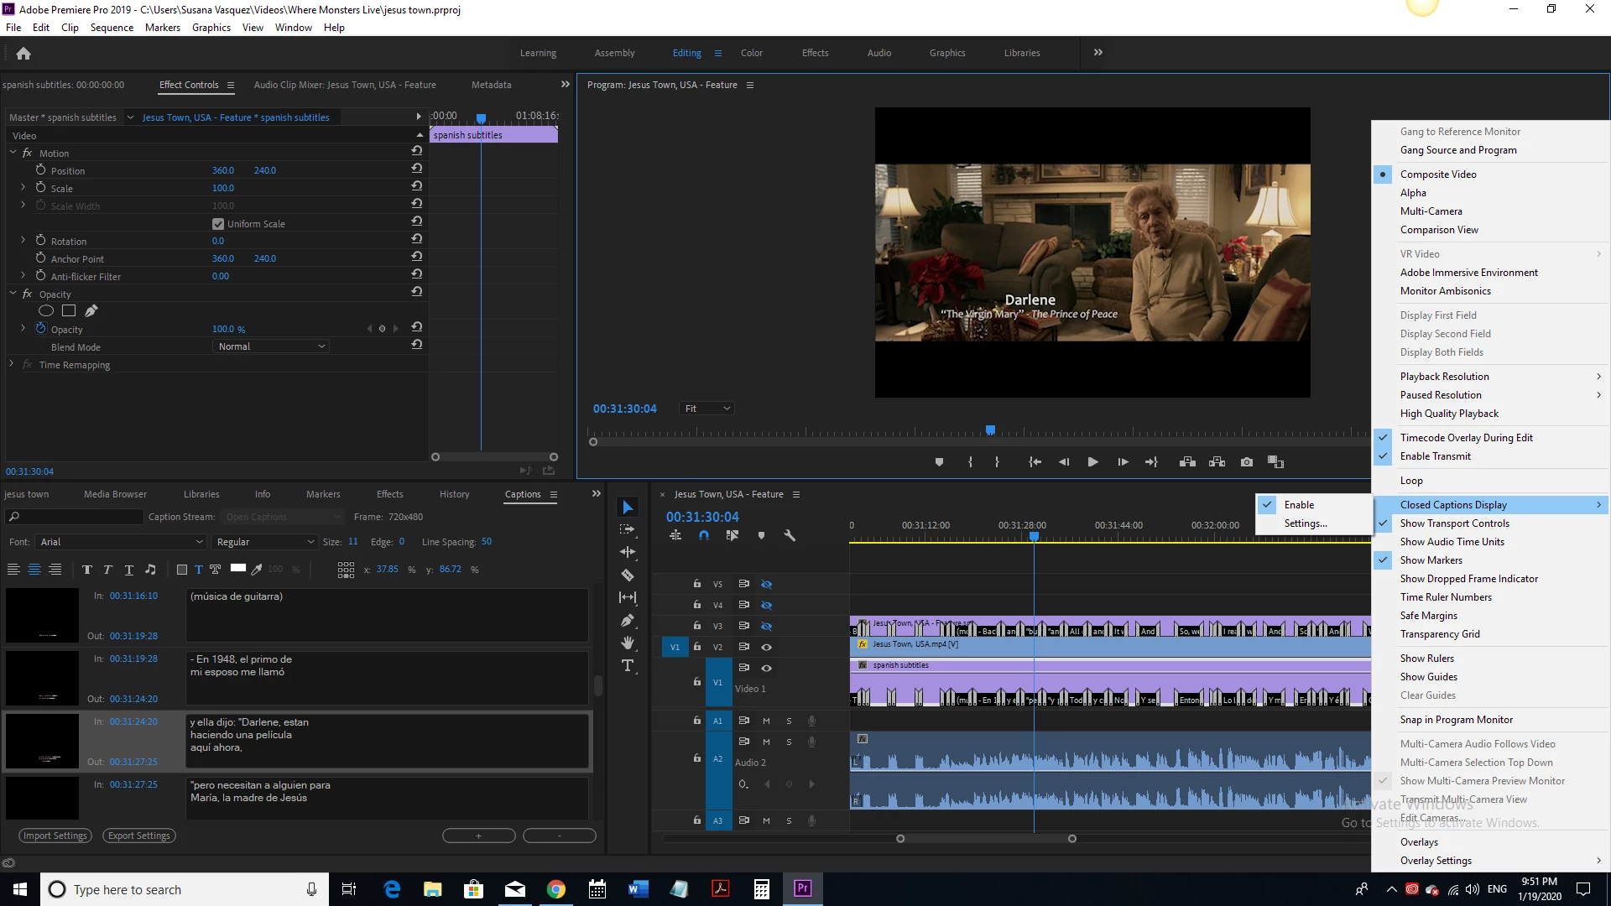Click the Export Settings button

(x=139, y=836)
